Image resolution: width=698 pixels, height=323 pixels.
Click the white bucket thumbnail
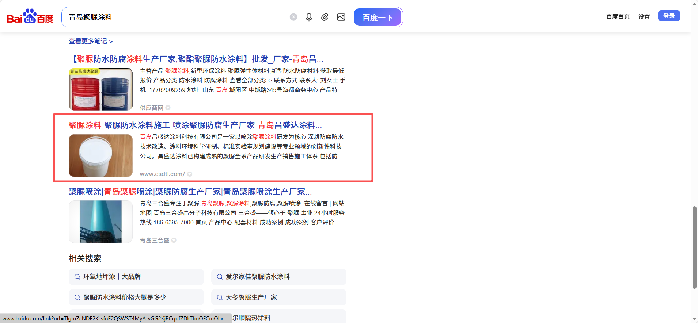[100, 155]
